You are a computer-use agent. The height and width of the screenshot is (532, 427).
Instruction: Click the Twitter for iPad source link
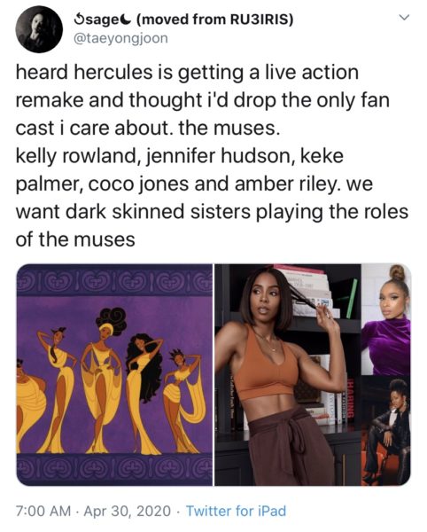click(237, 511)
